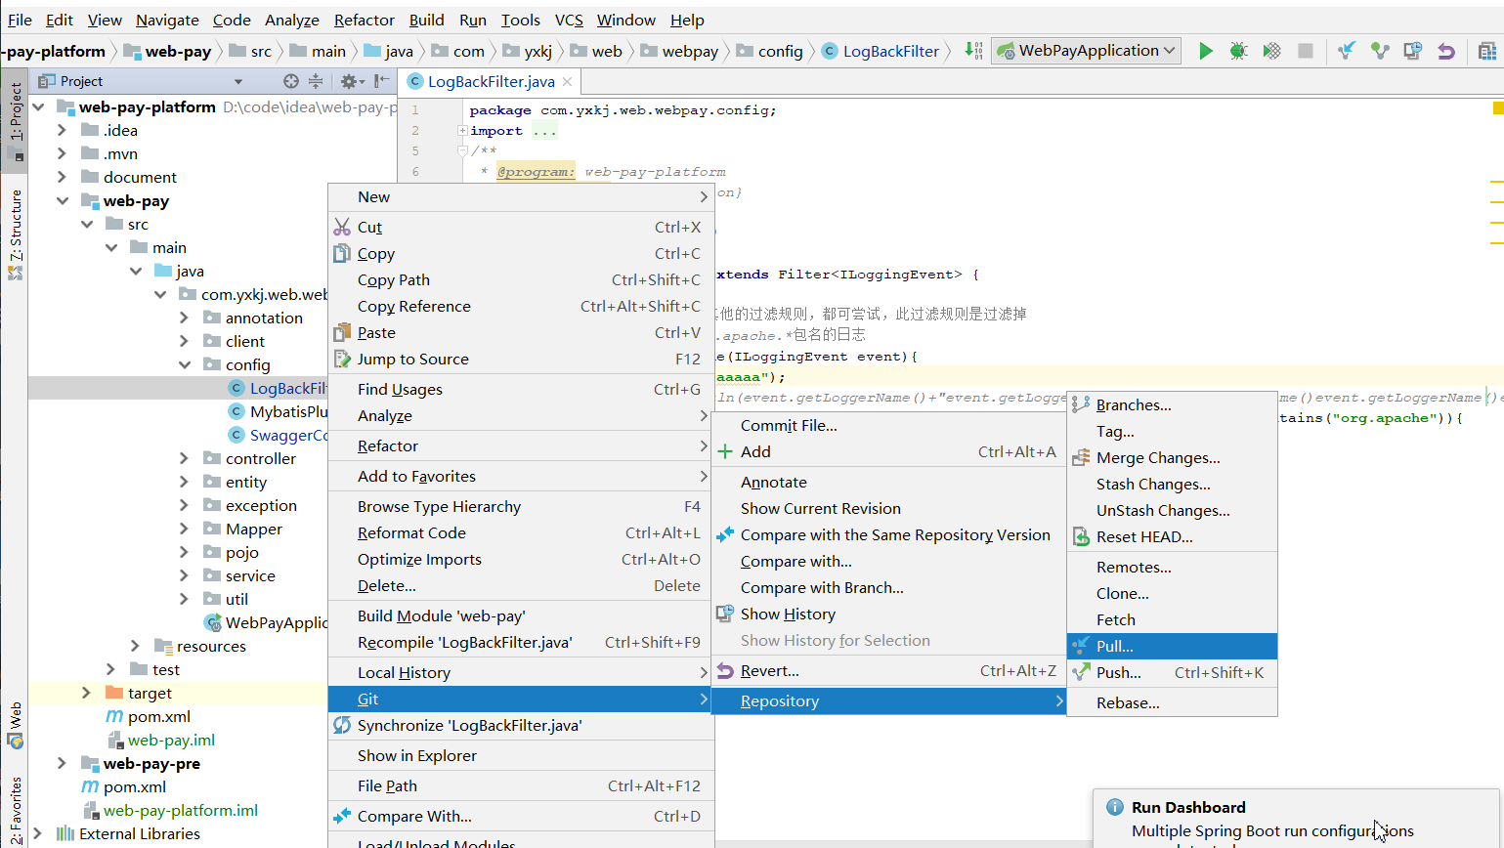The width and height of the screenshot is (1504, 848).
Task: Expand External Libraries node
Action: click(37, 833)
